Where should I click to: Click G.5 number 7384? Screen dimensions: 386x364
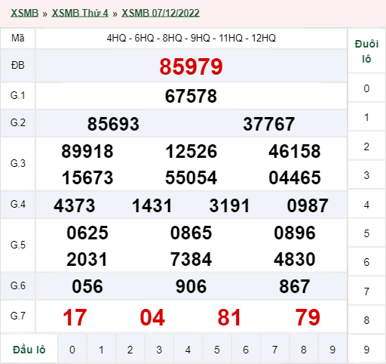(x=191, y=260)
